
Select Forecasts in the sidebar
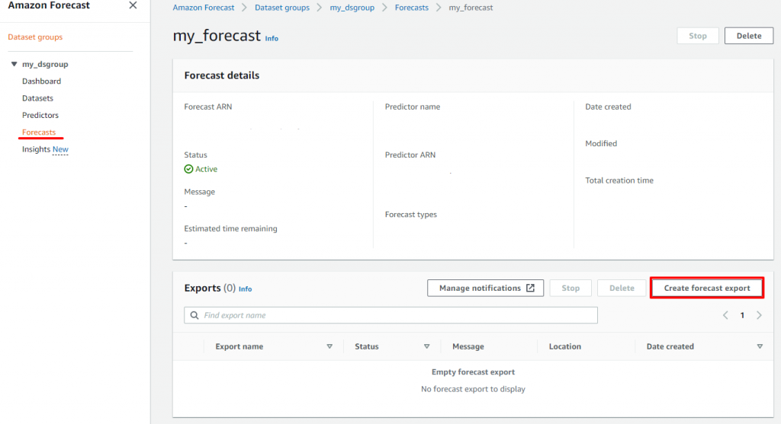[x=39, y=132]
